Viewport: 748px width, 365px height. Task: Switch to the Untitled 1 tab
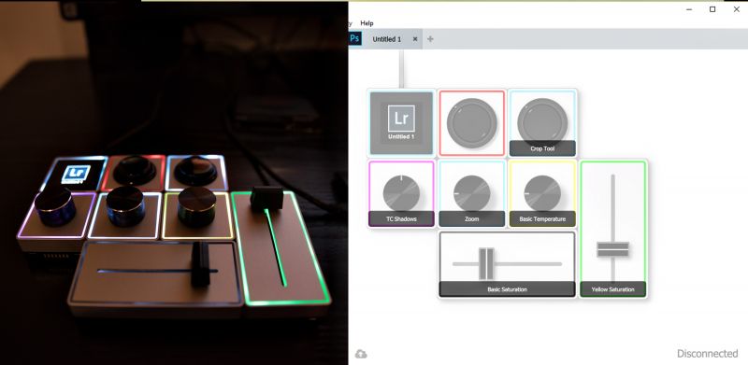387,39
